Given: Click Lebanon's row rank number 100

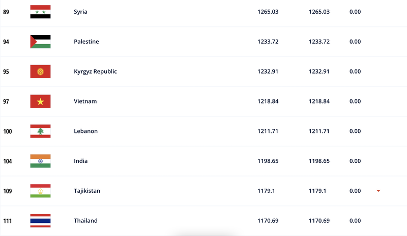Looking at the screenshot, I should [8, 131].
